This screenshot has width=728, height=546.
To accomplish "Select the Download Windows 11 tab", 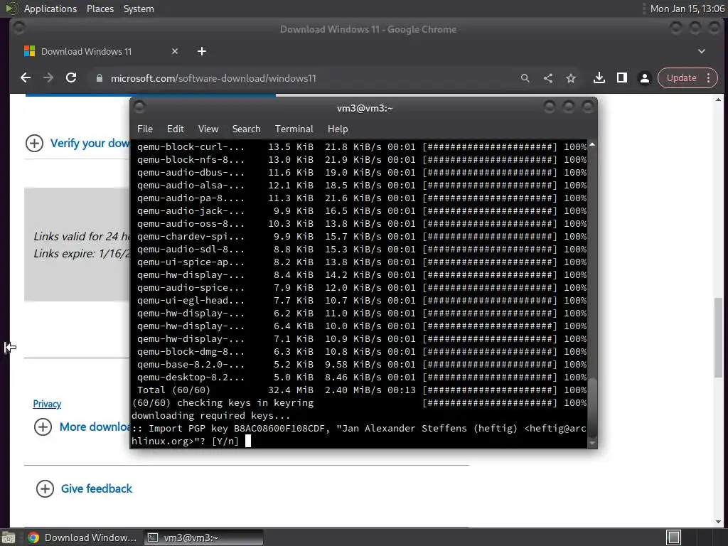I will [101, 51].
